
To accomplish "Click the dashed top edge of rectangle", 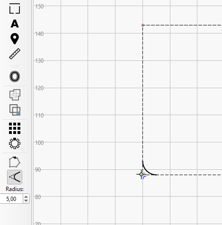I will (182, 25).
